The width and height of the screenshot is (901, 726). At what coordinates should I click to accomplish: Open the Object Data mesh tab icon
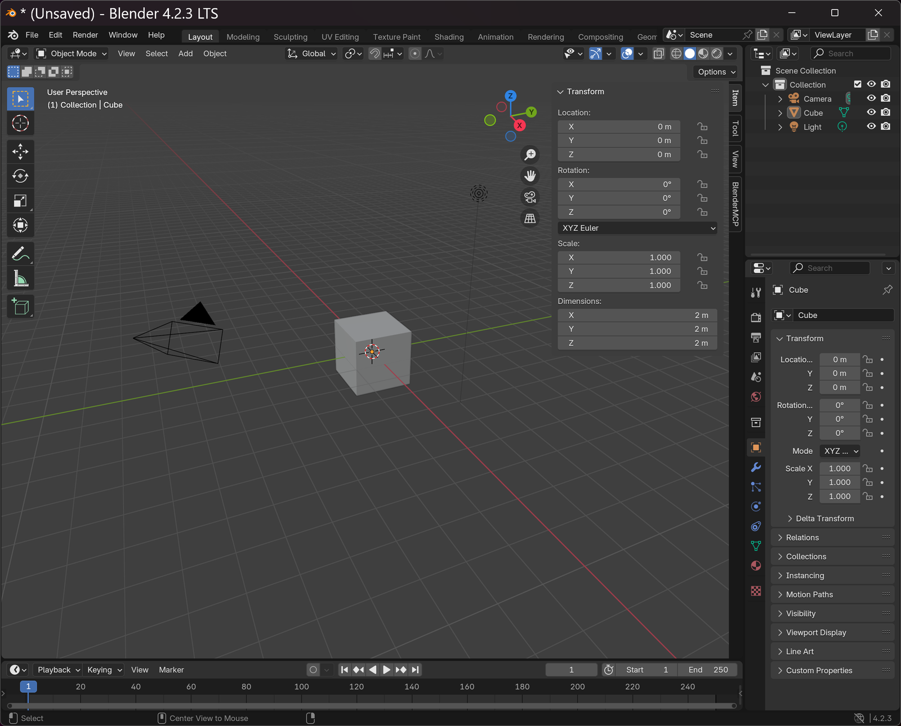point(756,546)
